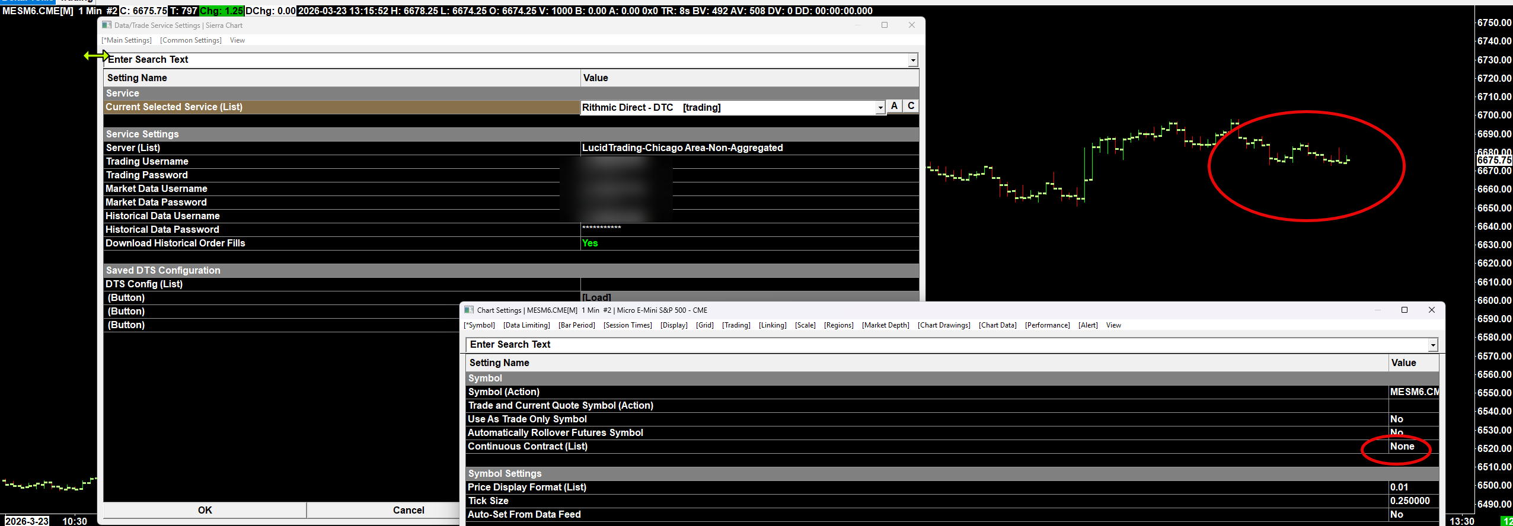Click OK in Data/Trade Service Settings
The height and width of the screenshot is (526, 1513).
click(x=205, y=510)
